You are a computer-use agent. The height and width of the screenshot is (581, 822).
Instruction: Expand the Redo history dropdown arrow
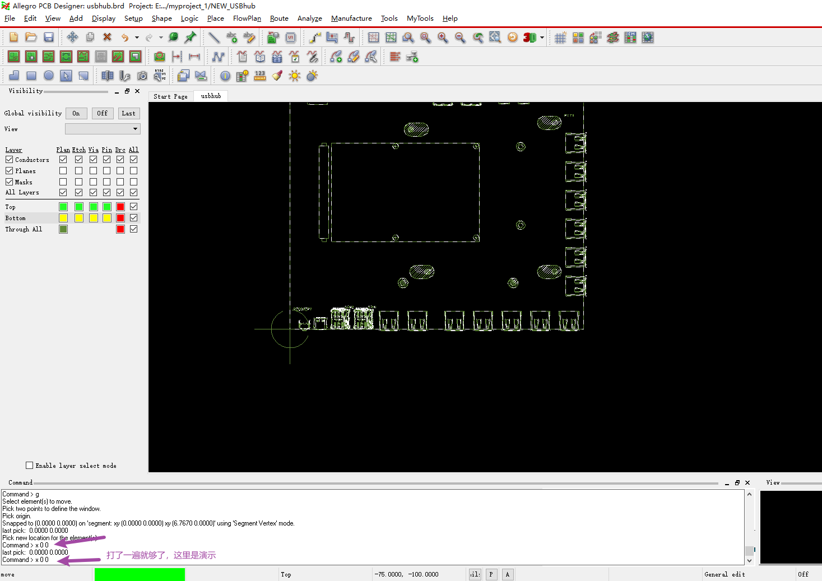click(x=161, y=38)
